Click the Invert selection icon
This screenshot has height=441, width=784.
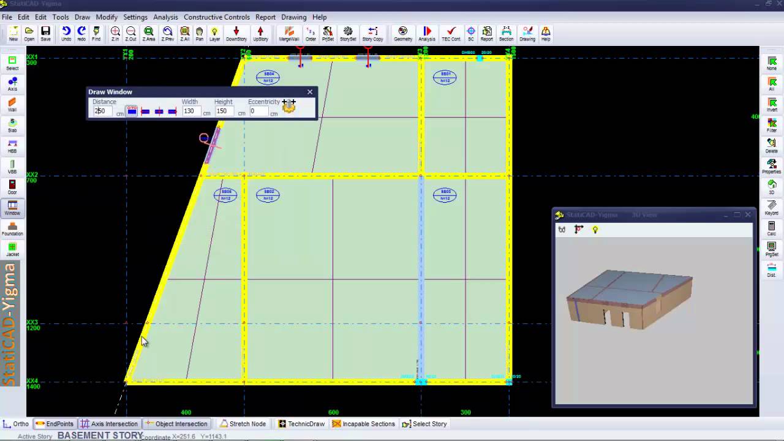[x=772, y=105]
